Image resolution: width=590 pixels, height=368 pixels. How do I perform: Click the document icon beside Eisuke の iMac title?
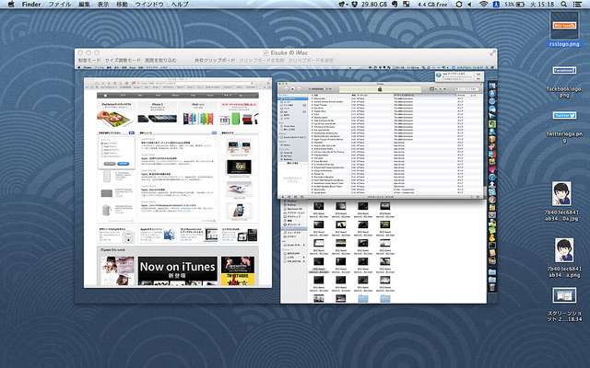coord(265,53)
